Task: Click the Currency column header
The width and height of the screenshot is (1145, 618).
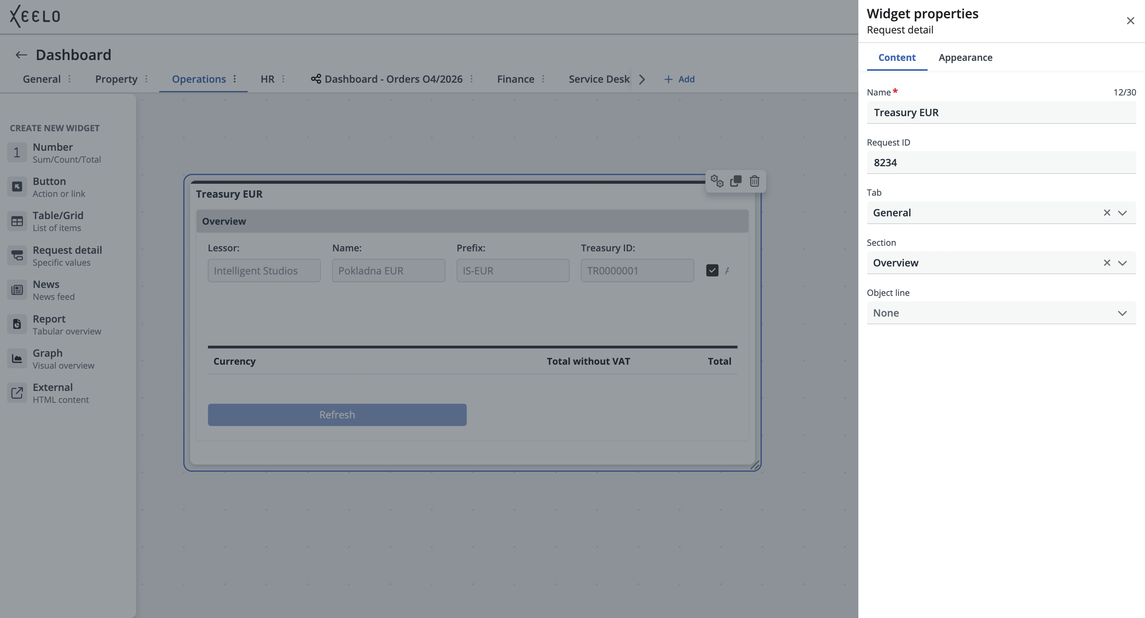Action: tap(234, 361)
